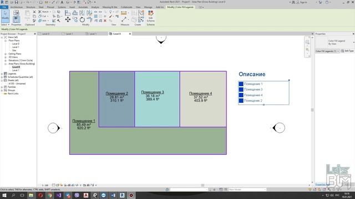Close the Project Browser panel
Viewport: 355px width, 199px height.
coord(35,34)
